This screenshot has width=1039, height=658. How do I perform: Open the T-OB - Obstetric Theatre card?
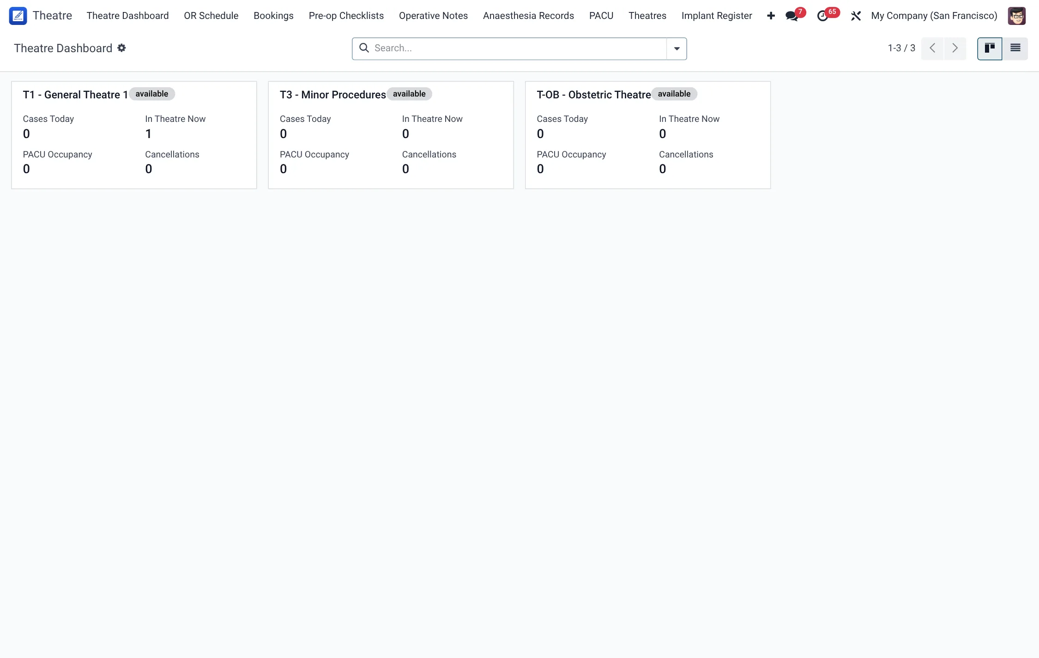(x=648, y=135)
